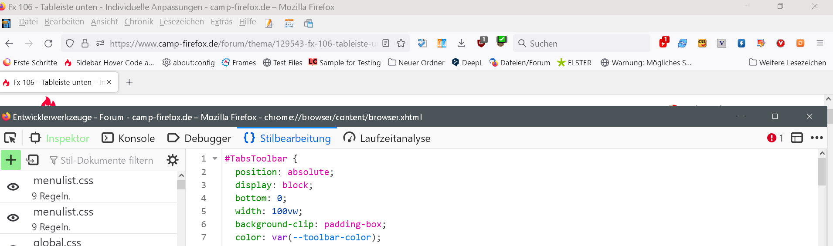Open the Firefox downloads panel
The height and width of the screenshot is (246, 833).
click(461, 43)
